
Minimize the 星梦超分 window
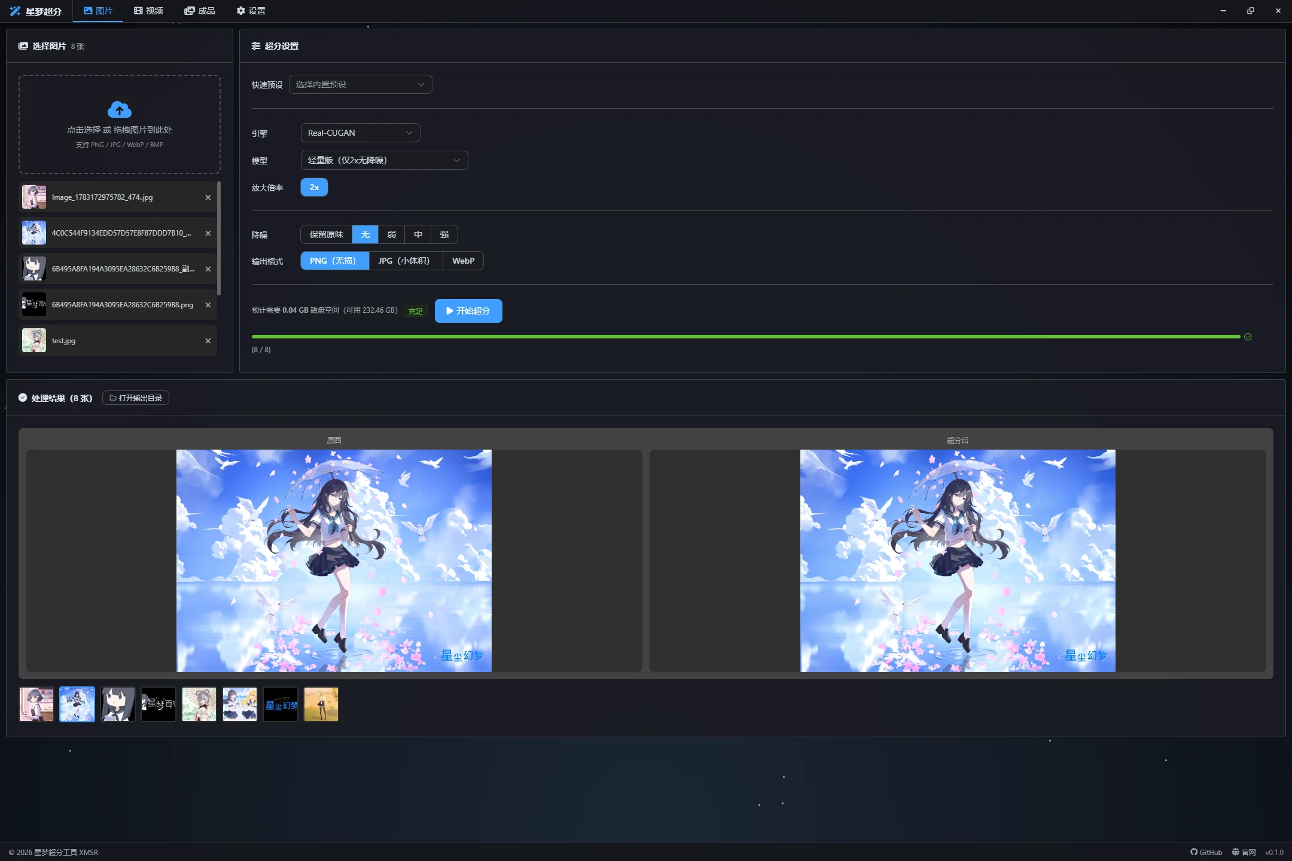click(1223, 11)
